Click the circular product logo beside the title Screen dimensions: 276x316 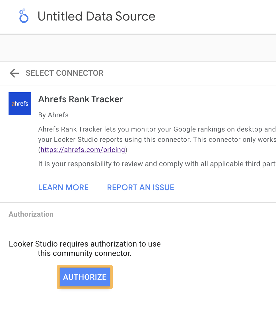pyautogui.click(x=24, y=16)
